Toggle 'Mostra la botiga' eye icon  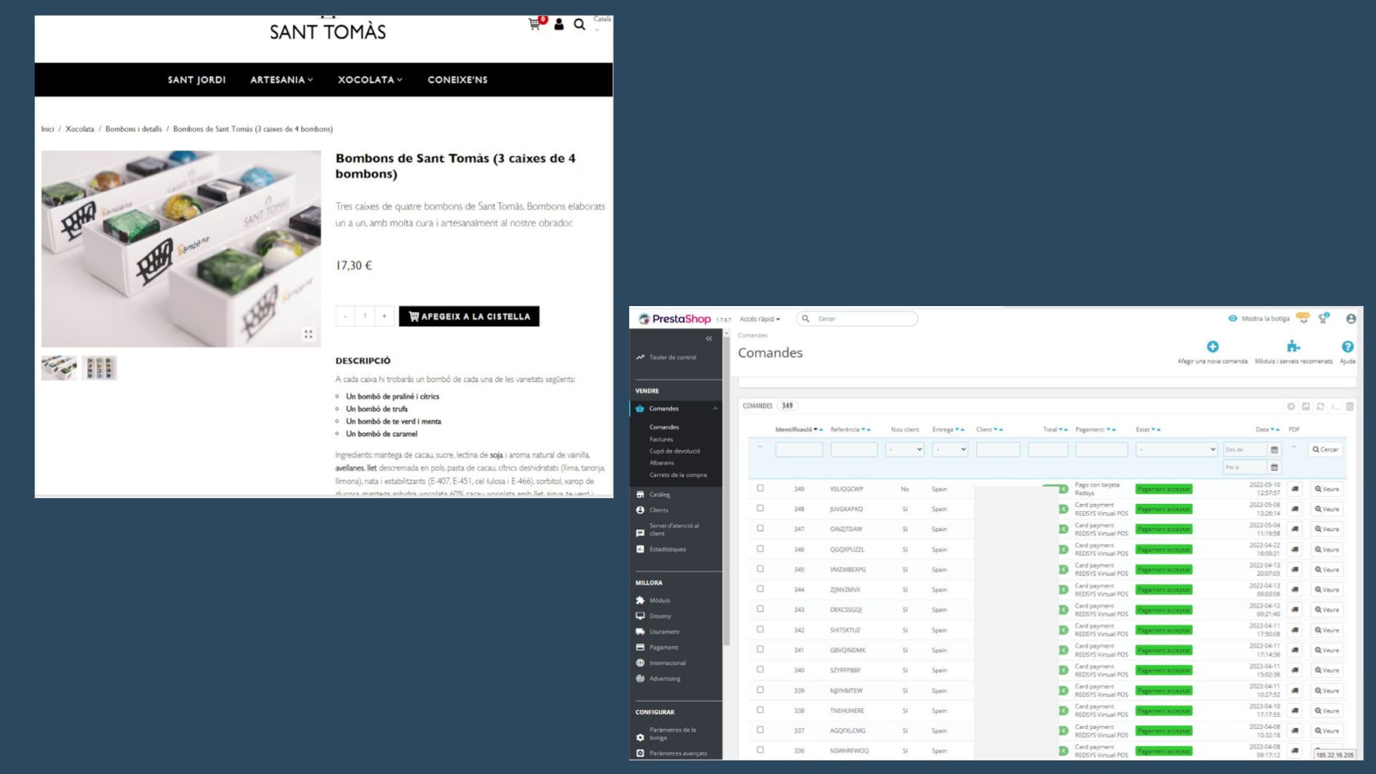click(x=1233, y=318)
